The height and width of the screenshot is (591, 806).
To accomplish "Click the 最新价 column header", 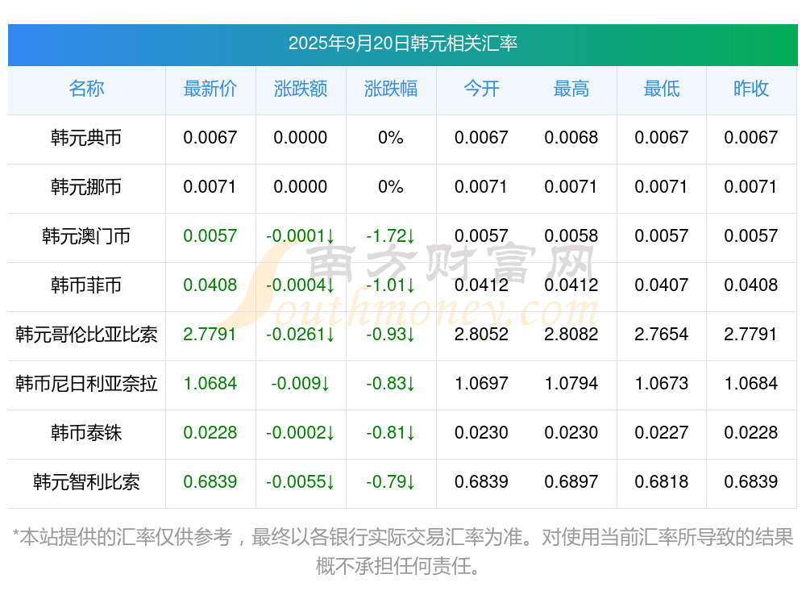I will click(210, 89).
